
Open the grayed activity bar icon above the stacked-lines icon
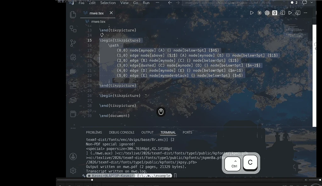point(73,71)
